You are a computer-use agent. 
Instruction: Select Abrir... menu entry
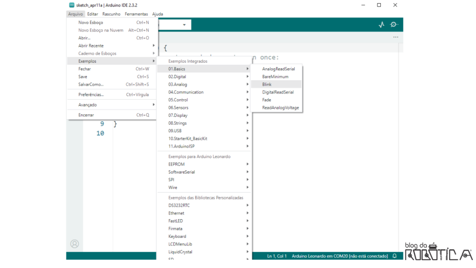point(112,38)
